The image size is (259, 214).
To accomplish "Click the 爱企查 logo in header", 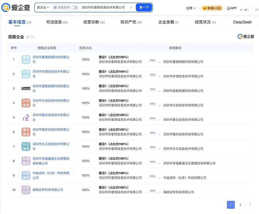I will tap(16, 8).
